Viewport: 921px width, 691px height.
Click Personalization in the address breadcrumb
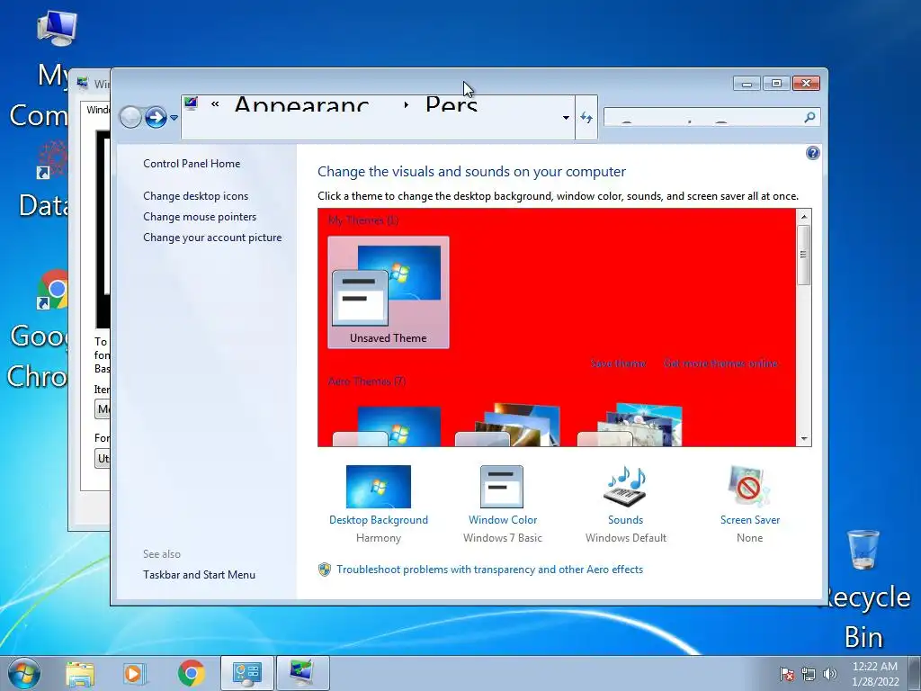click(452, 104)
